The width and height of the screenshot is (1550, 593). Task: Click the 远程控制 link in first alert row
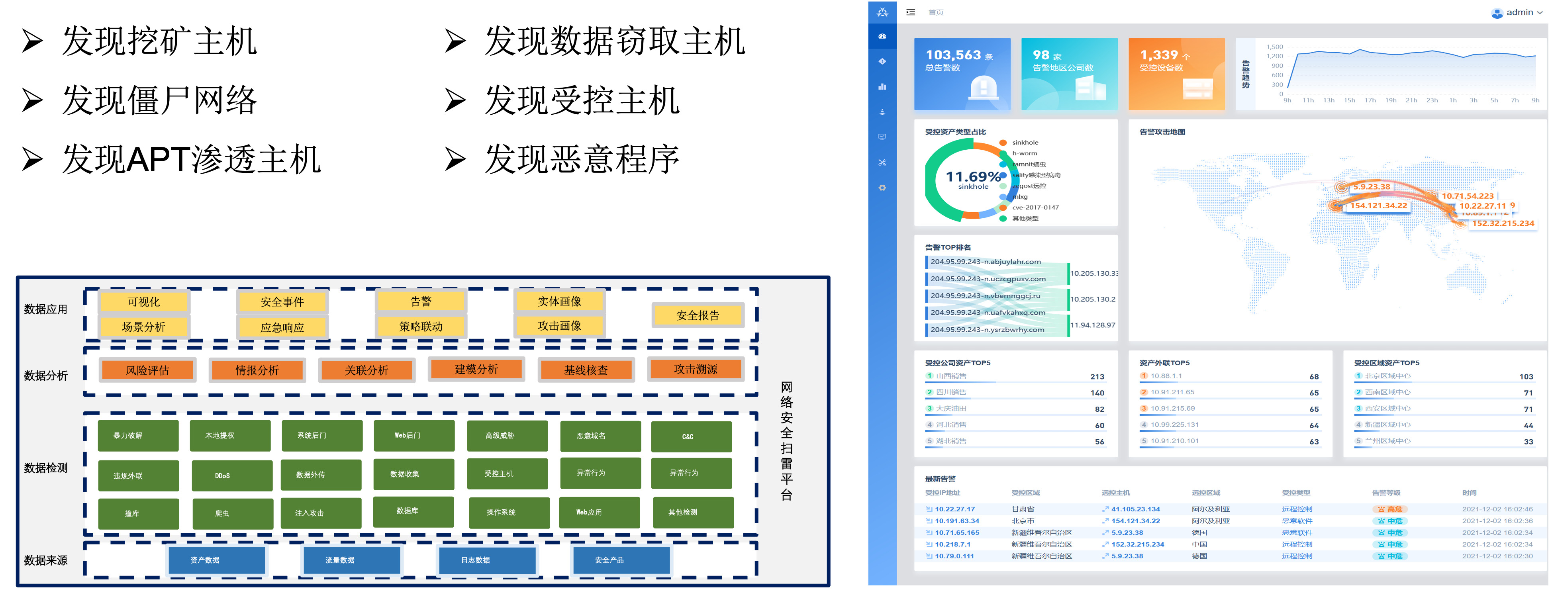(x=1297, y=509)
